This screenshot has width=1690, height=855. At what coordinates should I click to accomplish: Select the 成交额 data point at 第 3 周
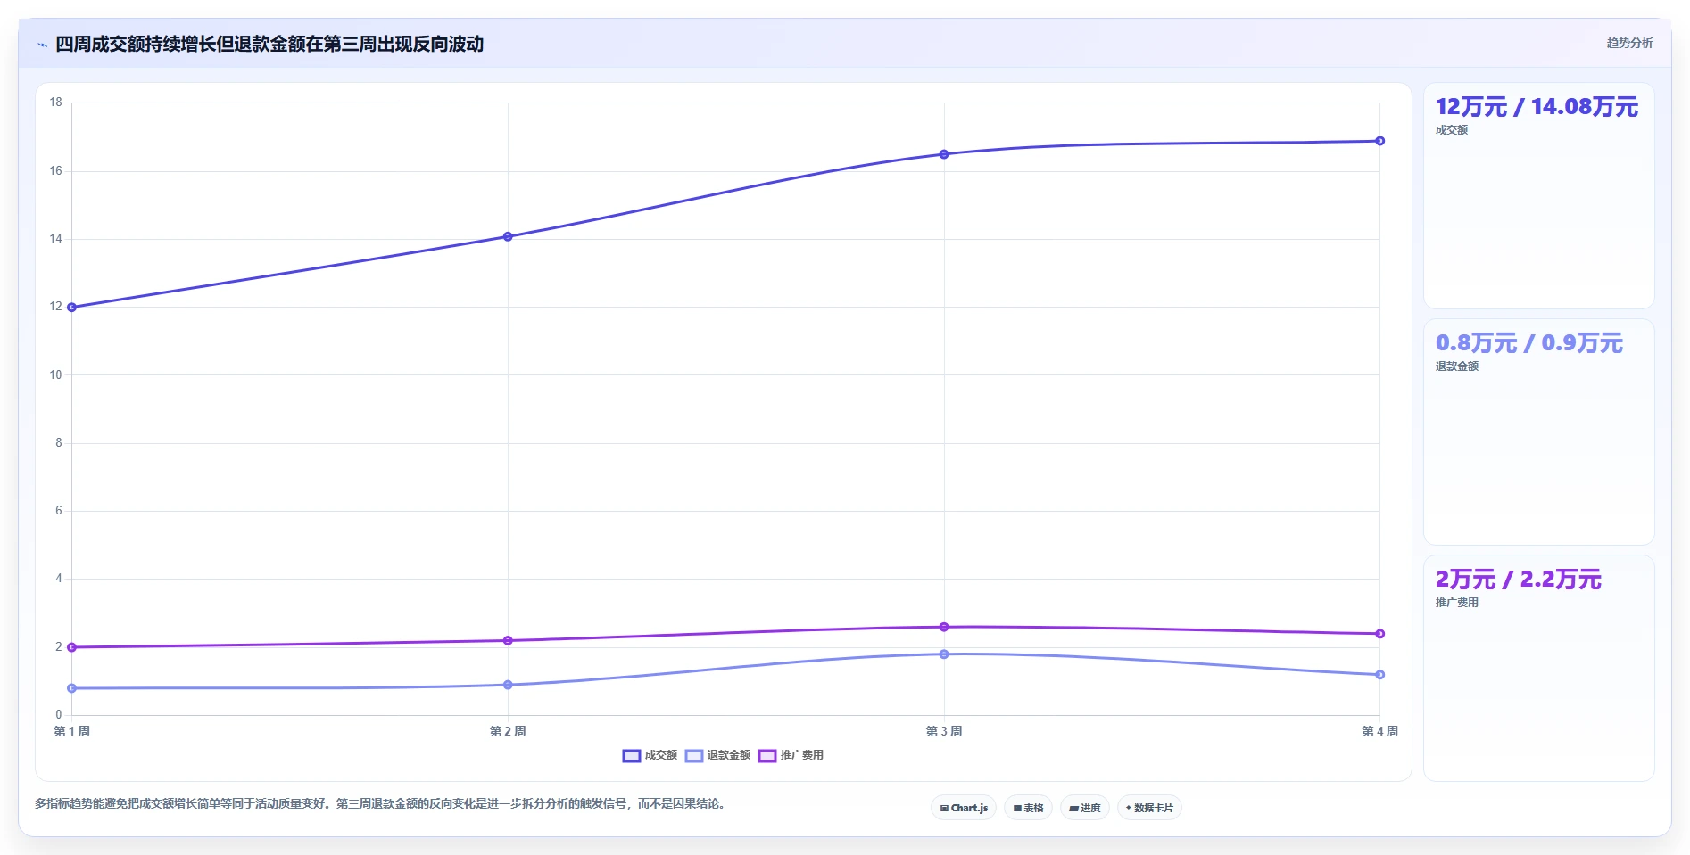(x=944, y=154)
